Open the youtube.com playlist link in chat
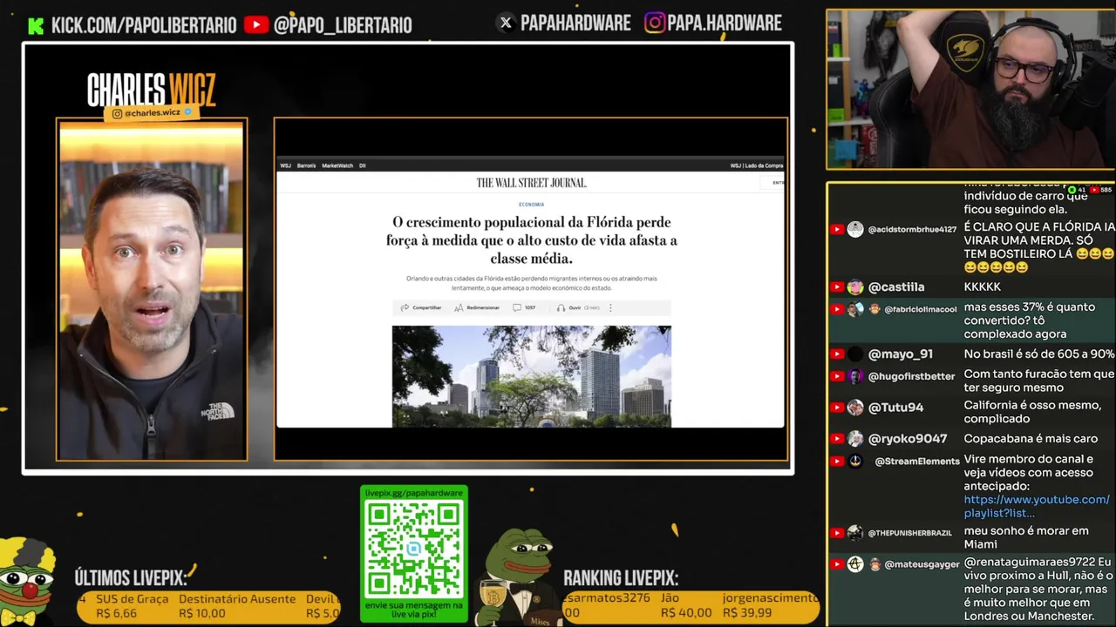 tap(1037, 506)
